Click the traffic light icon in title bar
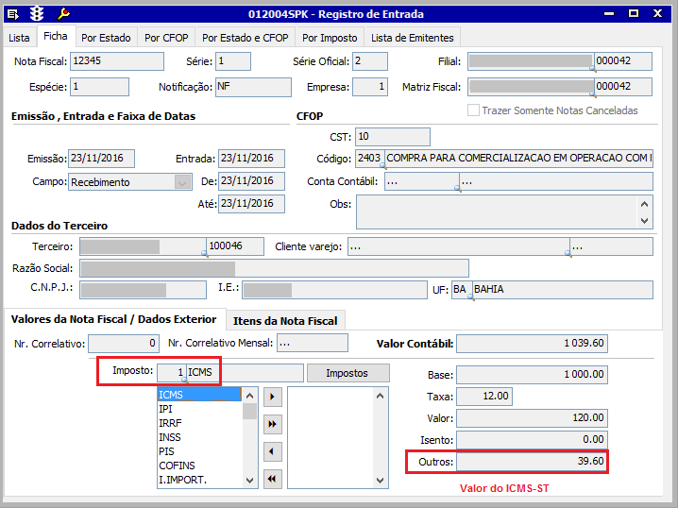 (x=37, y=14)
